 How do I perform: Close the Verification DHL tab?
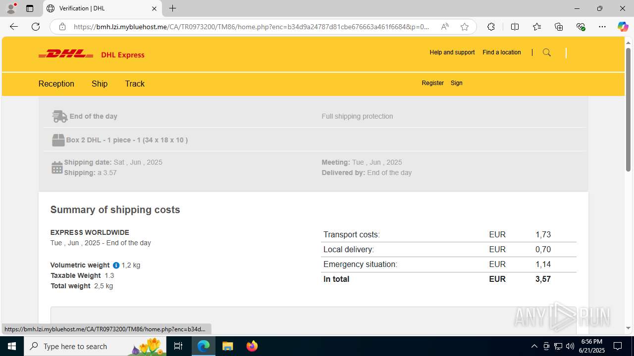point(154,8)
